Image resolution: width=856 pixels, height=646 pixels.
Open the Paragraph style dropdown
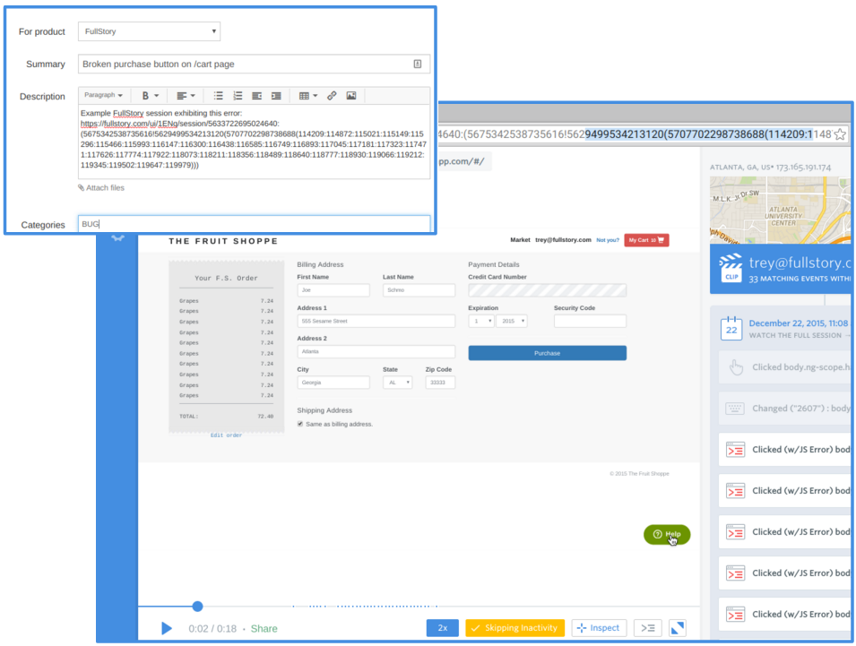[103, 95]
